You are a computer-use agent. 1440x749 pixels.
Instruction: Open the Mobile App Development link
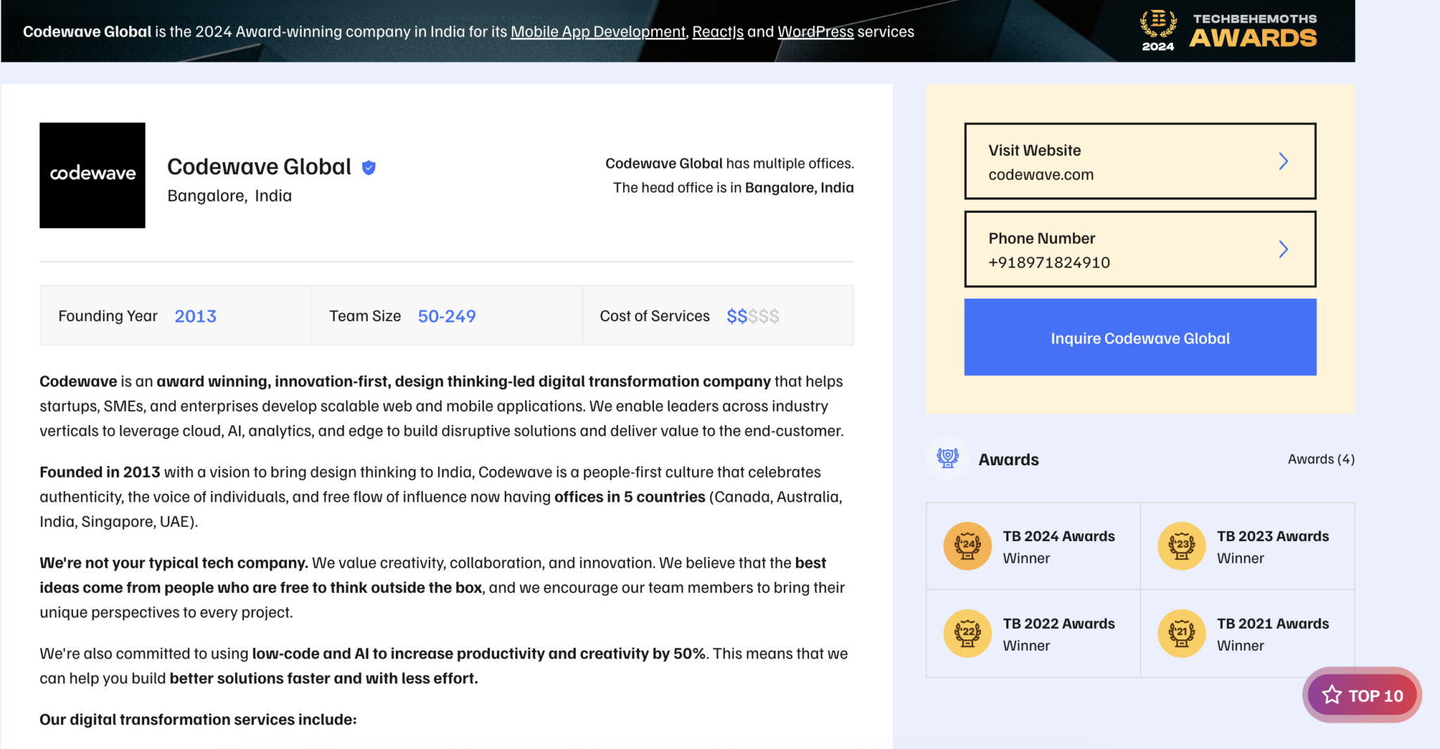(x=598, y=32)
